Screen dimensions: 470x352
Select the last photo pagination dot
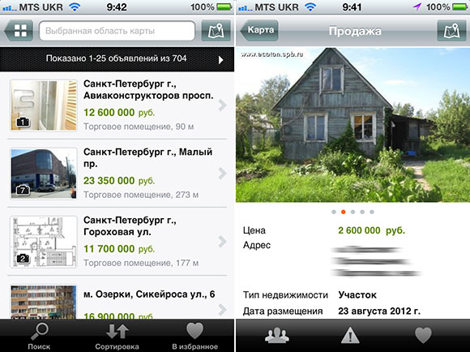click(372, 212)
